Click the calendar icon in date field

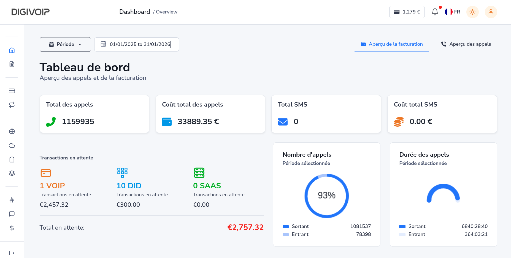point(103,44)
